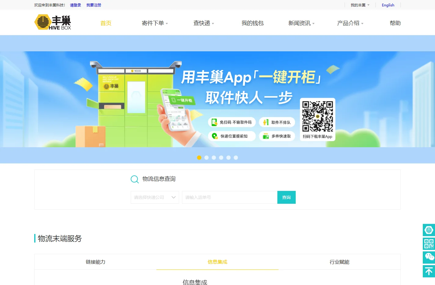Select the third carousel dot
Image resolution: width=435 pixels, height=285 pixels.
click(214, 158)
